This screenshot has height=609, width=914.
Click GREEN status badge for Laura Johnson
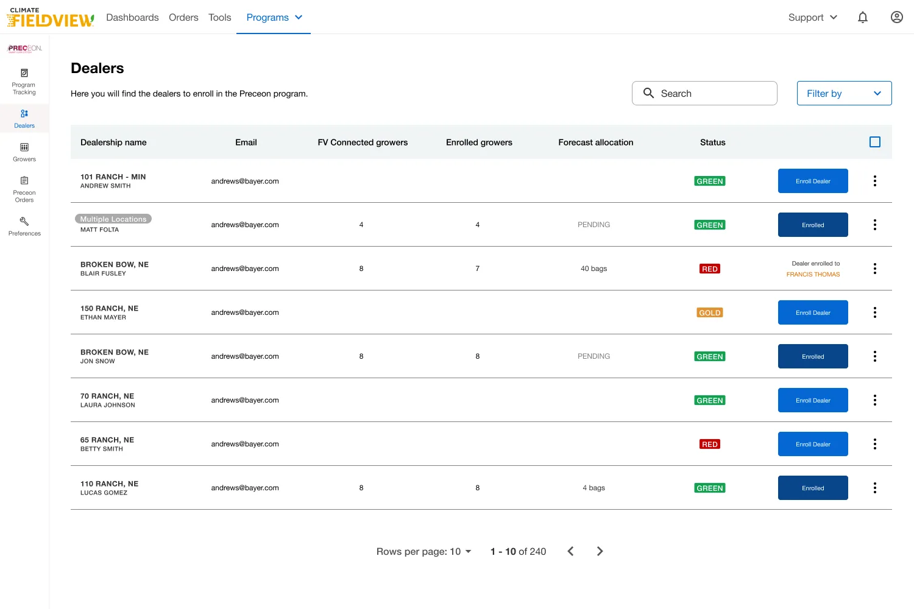[710, 400]
